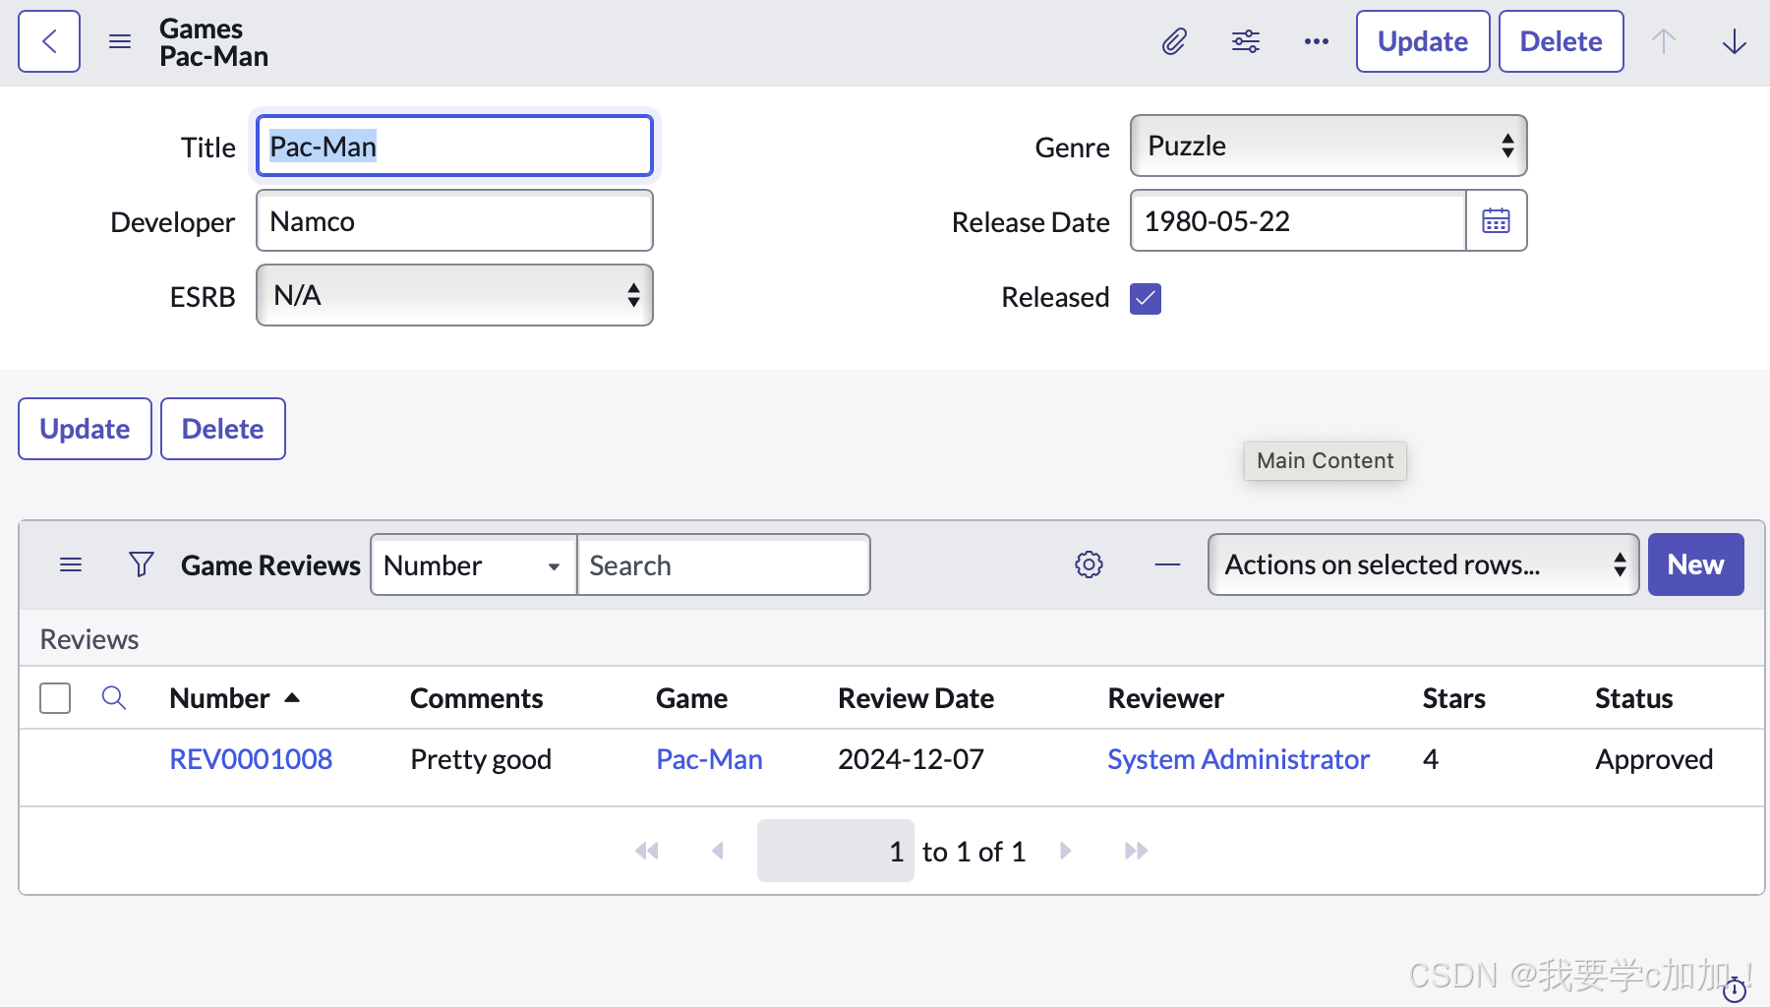Sort by the Review Date column header
Image resolution: width=1770 pixels, height=1007 pixels.
point(916,698)
